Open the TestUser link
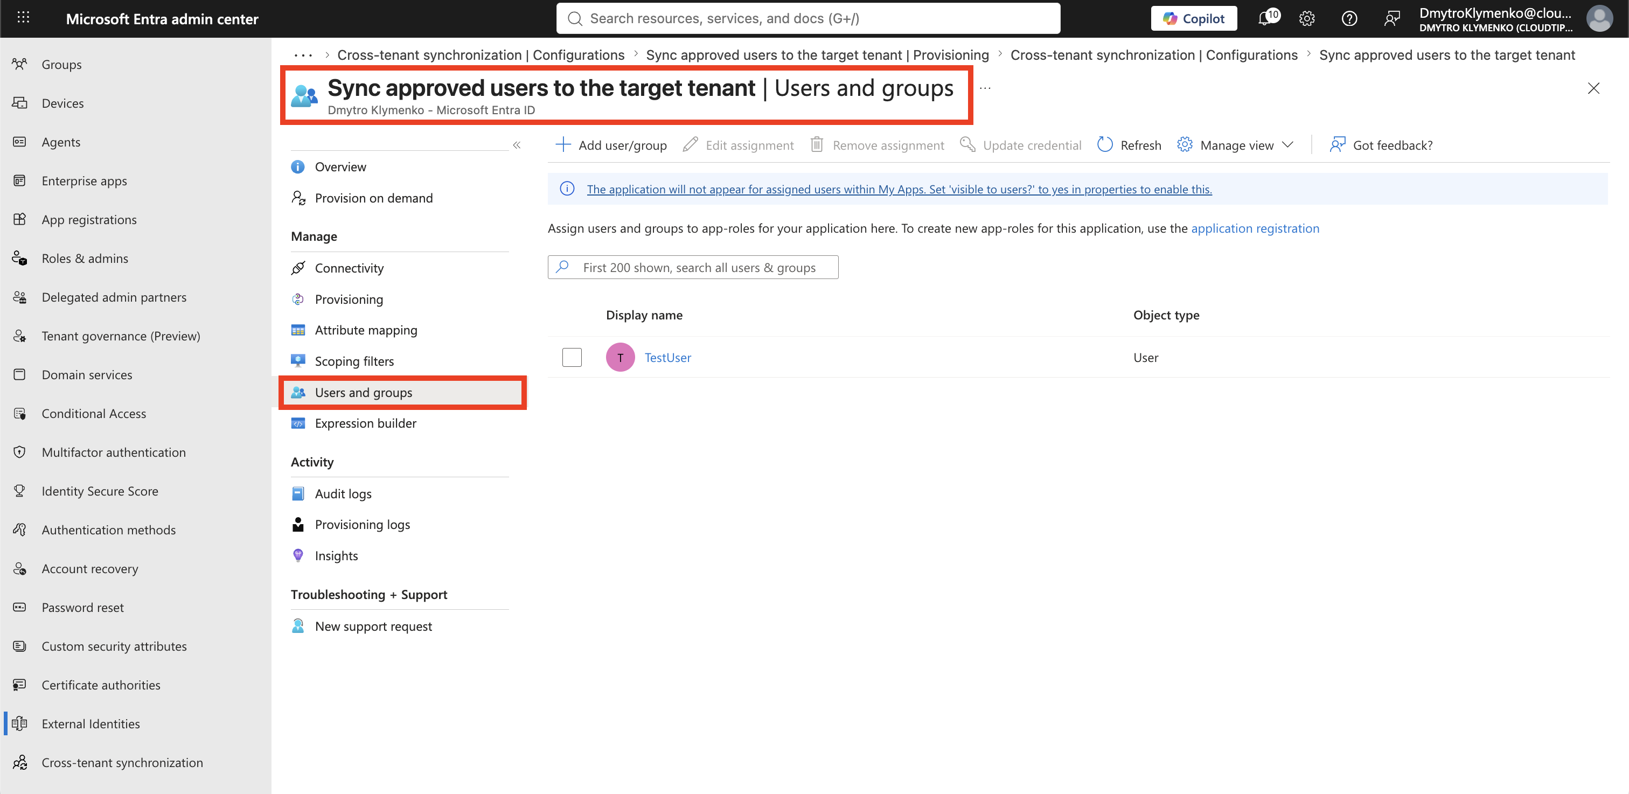 (667, 358)
